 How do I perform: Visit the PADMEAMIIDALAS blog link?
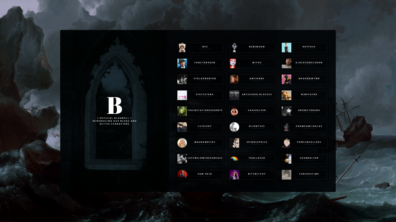pos(309,126)
